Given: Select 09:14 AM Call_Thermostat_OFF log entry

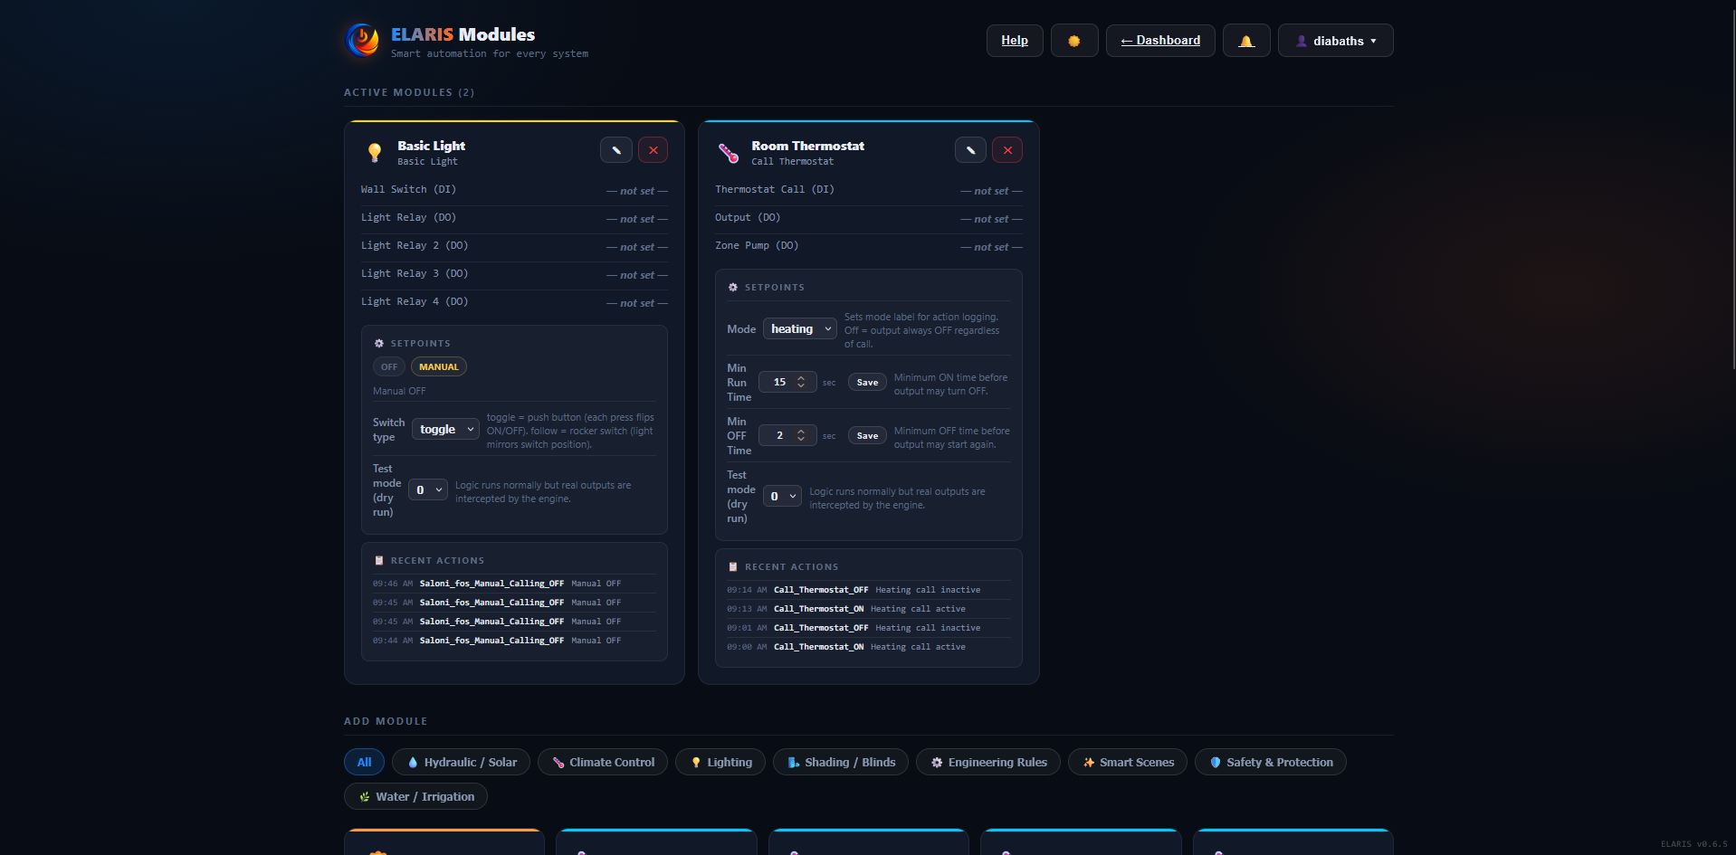Looking at the screenshot, I should [x=868, y=590].
